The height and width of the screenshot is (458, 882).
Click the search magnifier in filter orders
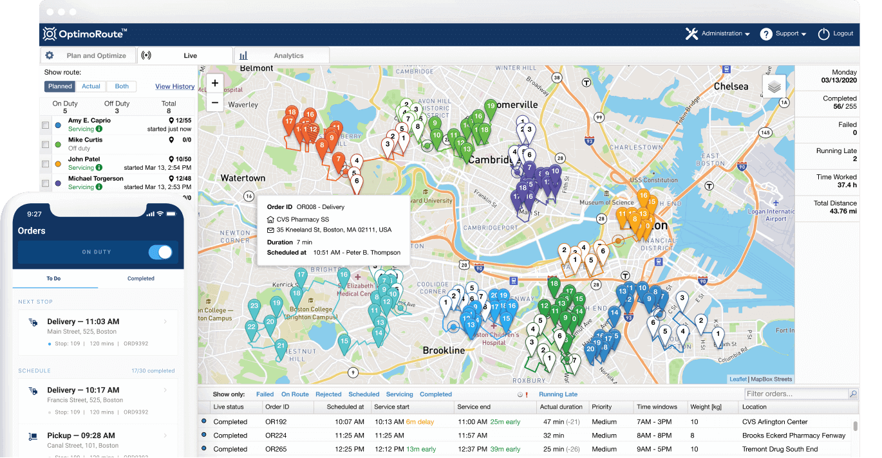pos(853,394)
